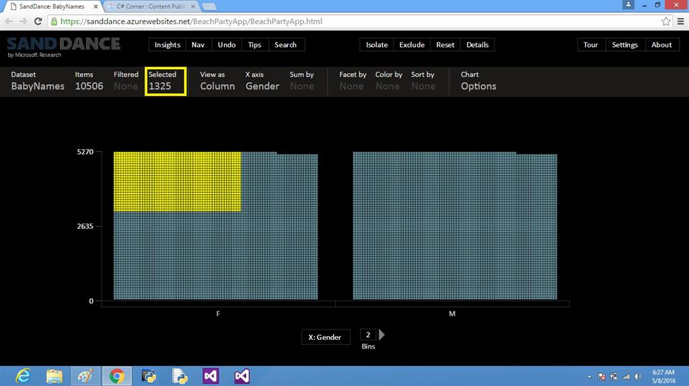
Task: Start the Tour
Action: (591, 45)
